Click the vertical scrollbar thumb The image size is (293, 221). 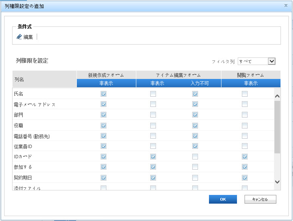click(277, 127)
